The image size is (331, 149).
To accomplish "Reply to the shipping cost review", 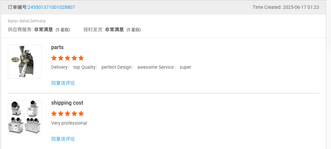I will [63, 139].
